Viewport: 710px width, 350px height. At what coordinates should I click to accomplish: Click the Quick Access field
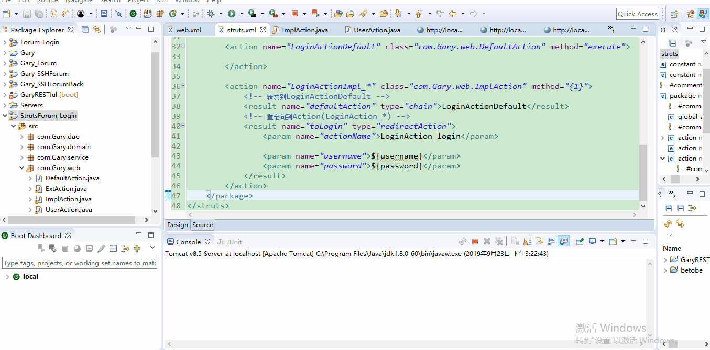point(637,14)
